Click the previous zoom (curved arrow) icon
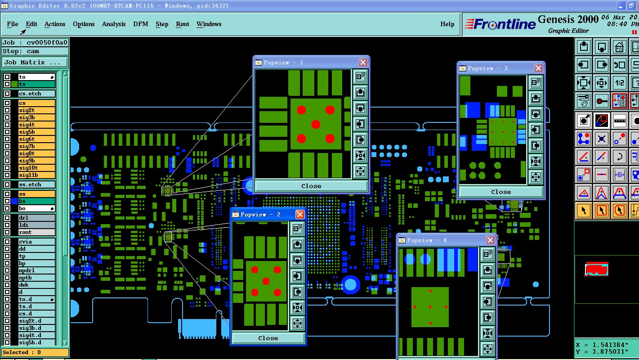This screenshot has width=639, height=360. coord(620,64)
